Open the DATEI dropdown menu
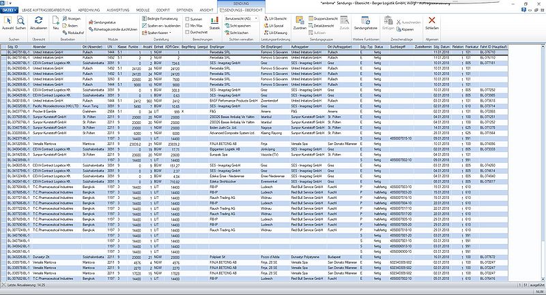This screenshot has height=295, width=546. [9, 10]
